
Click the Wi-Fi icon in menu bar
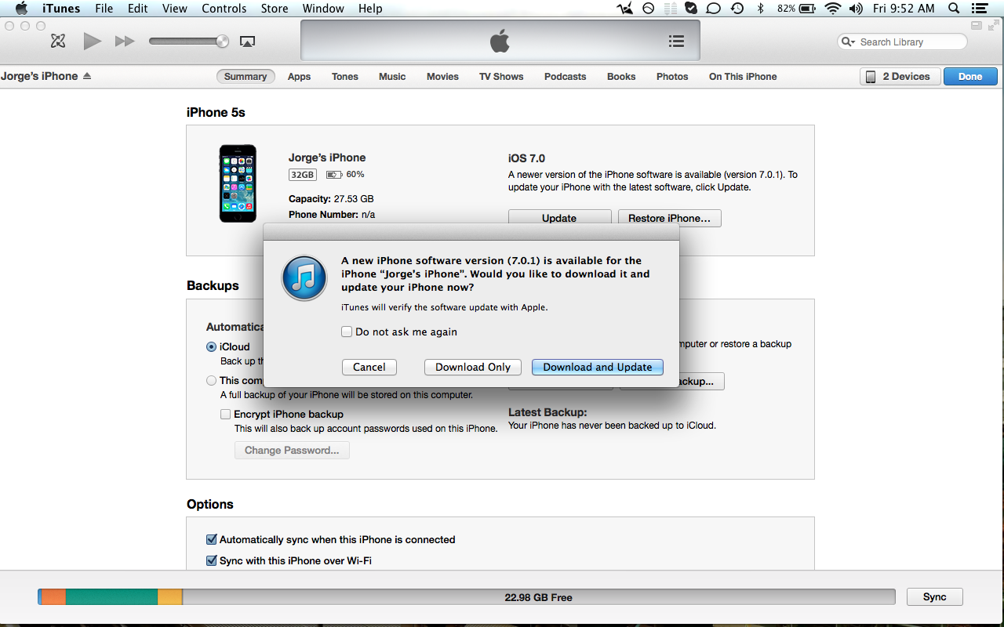(832, 9)
